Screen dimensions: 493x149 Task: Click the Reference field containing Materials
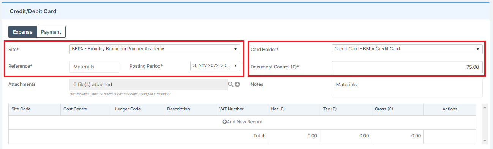click(94, 67)
